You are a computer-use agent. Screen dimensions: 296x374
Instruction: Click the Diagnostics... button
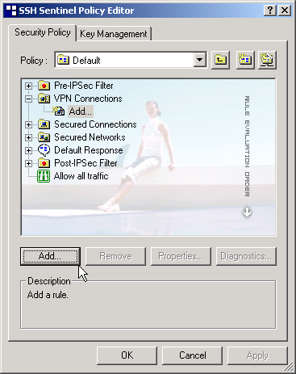[246, 256]
